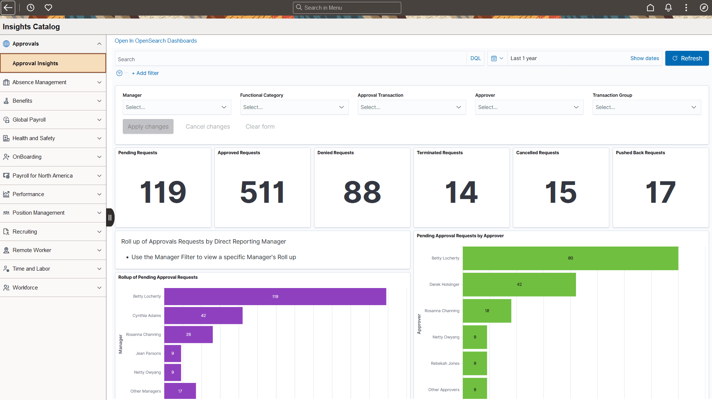
Task: Expand the Absence Management section
Action: [99, 82]
